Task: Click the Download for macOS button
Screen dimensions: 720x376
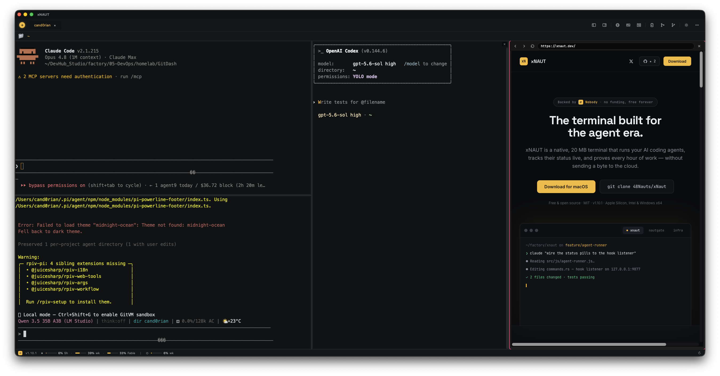Action: coord(566,187)
